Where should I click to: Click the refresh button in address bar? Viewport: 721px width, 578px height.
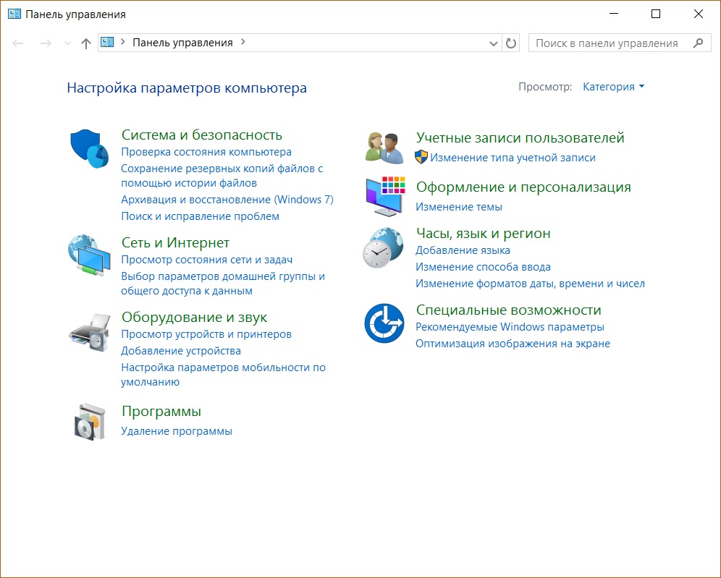pyautogui.click(x=511, y=43)
